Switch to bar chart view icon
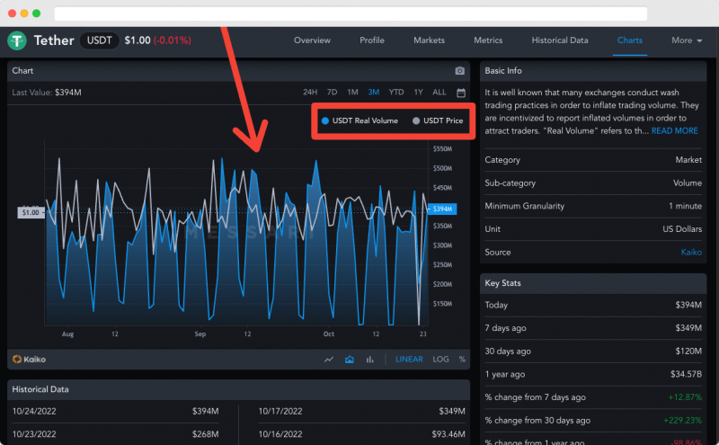This screenshot has width=719, height=445. 369,360
